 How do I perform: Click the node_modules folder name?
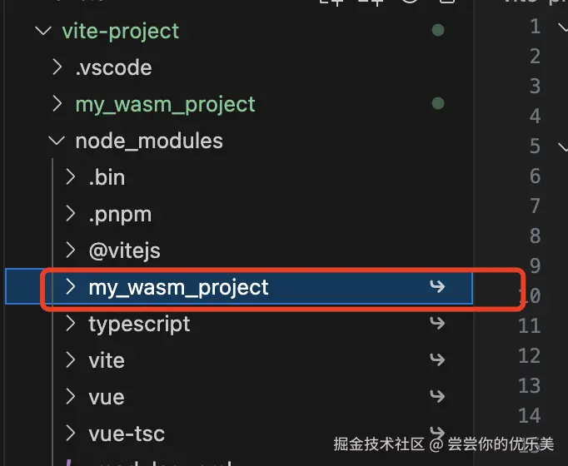149,141
